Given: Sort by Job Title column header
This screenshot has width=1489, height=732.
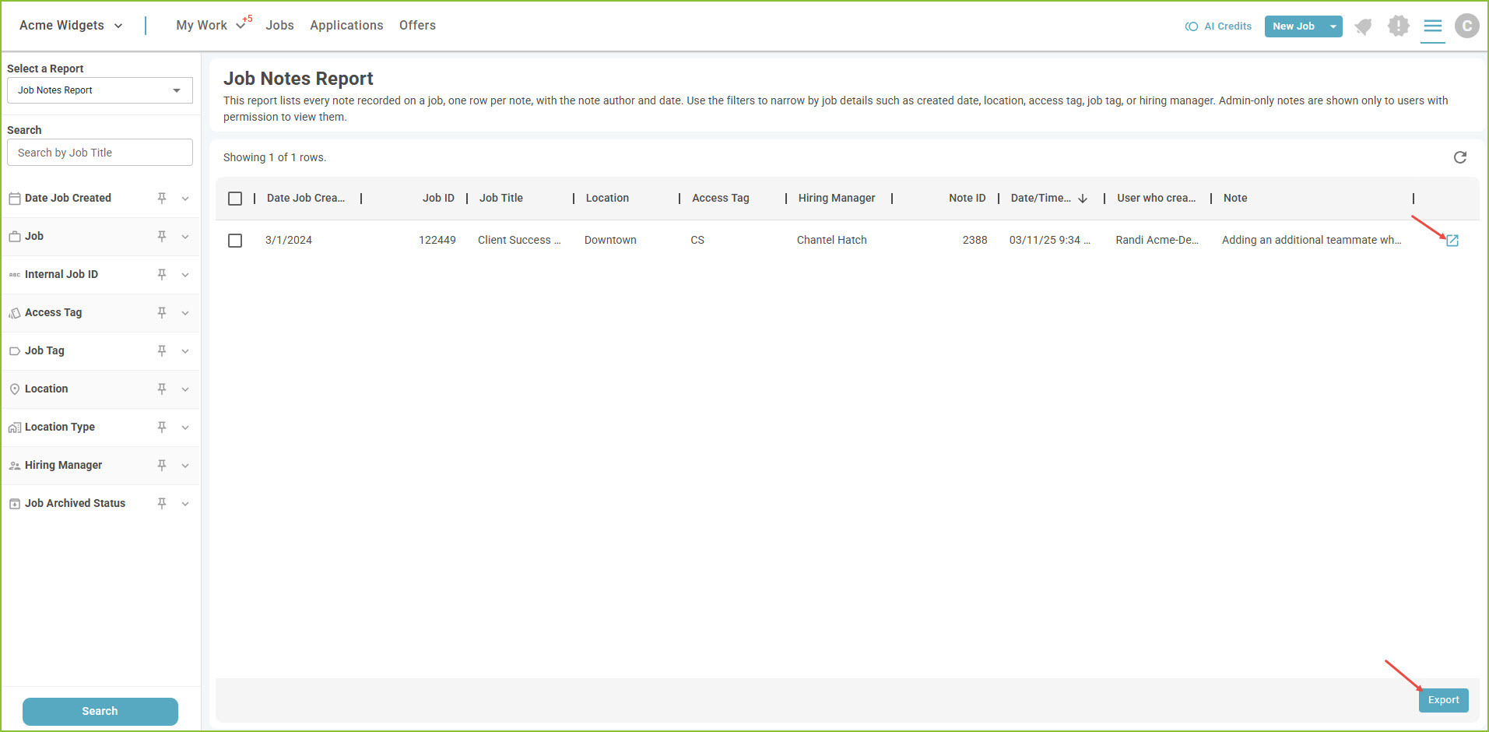Looking at the screenshot, I should pyautogui.click(x=501, y=198).
